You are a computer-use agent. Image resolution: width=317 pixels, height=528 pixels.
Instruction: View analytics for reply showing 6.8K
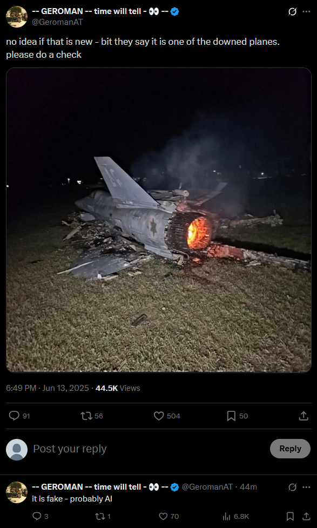click(x=236, y=516)
